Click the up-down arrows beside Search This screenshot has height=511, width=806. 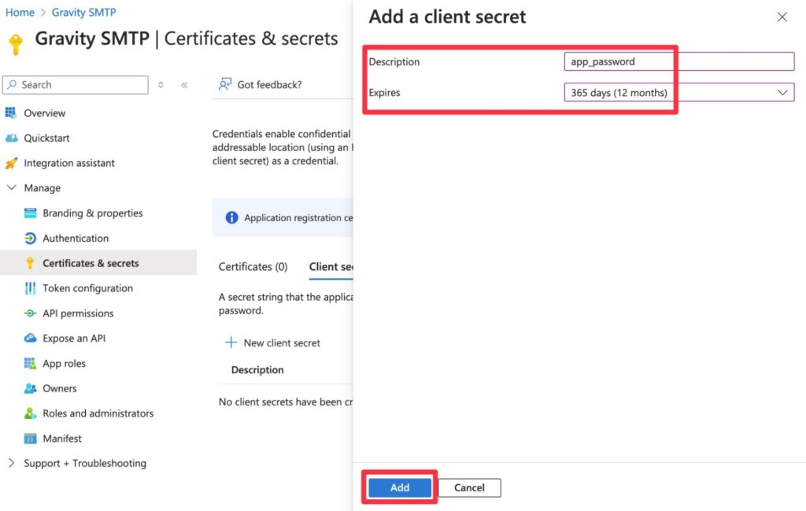coord(161,85)
